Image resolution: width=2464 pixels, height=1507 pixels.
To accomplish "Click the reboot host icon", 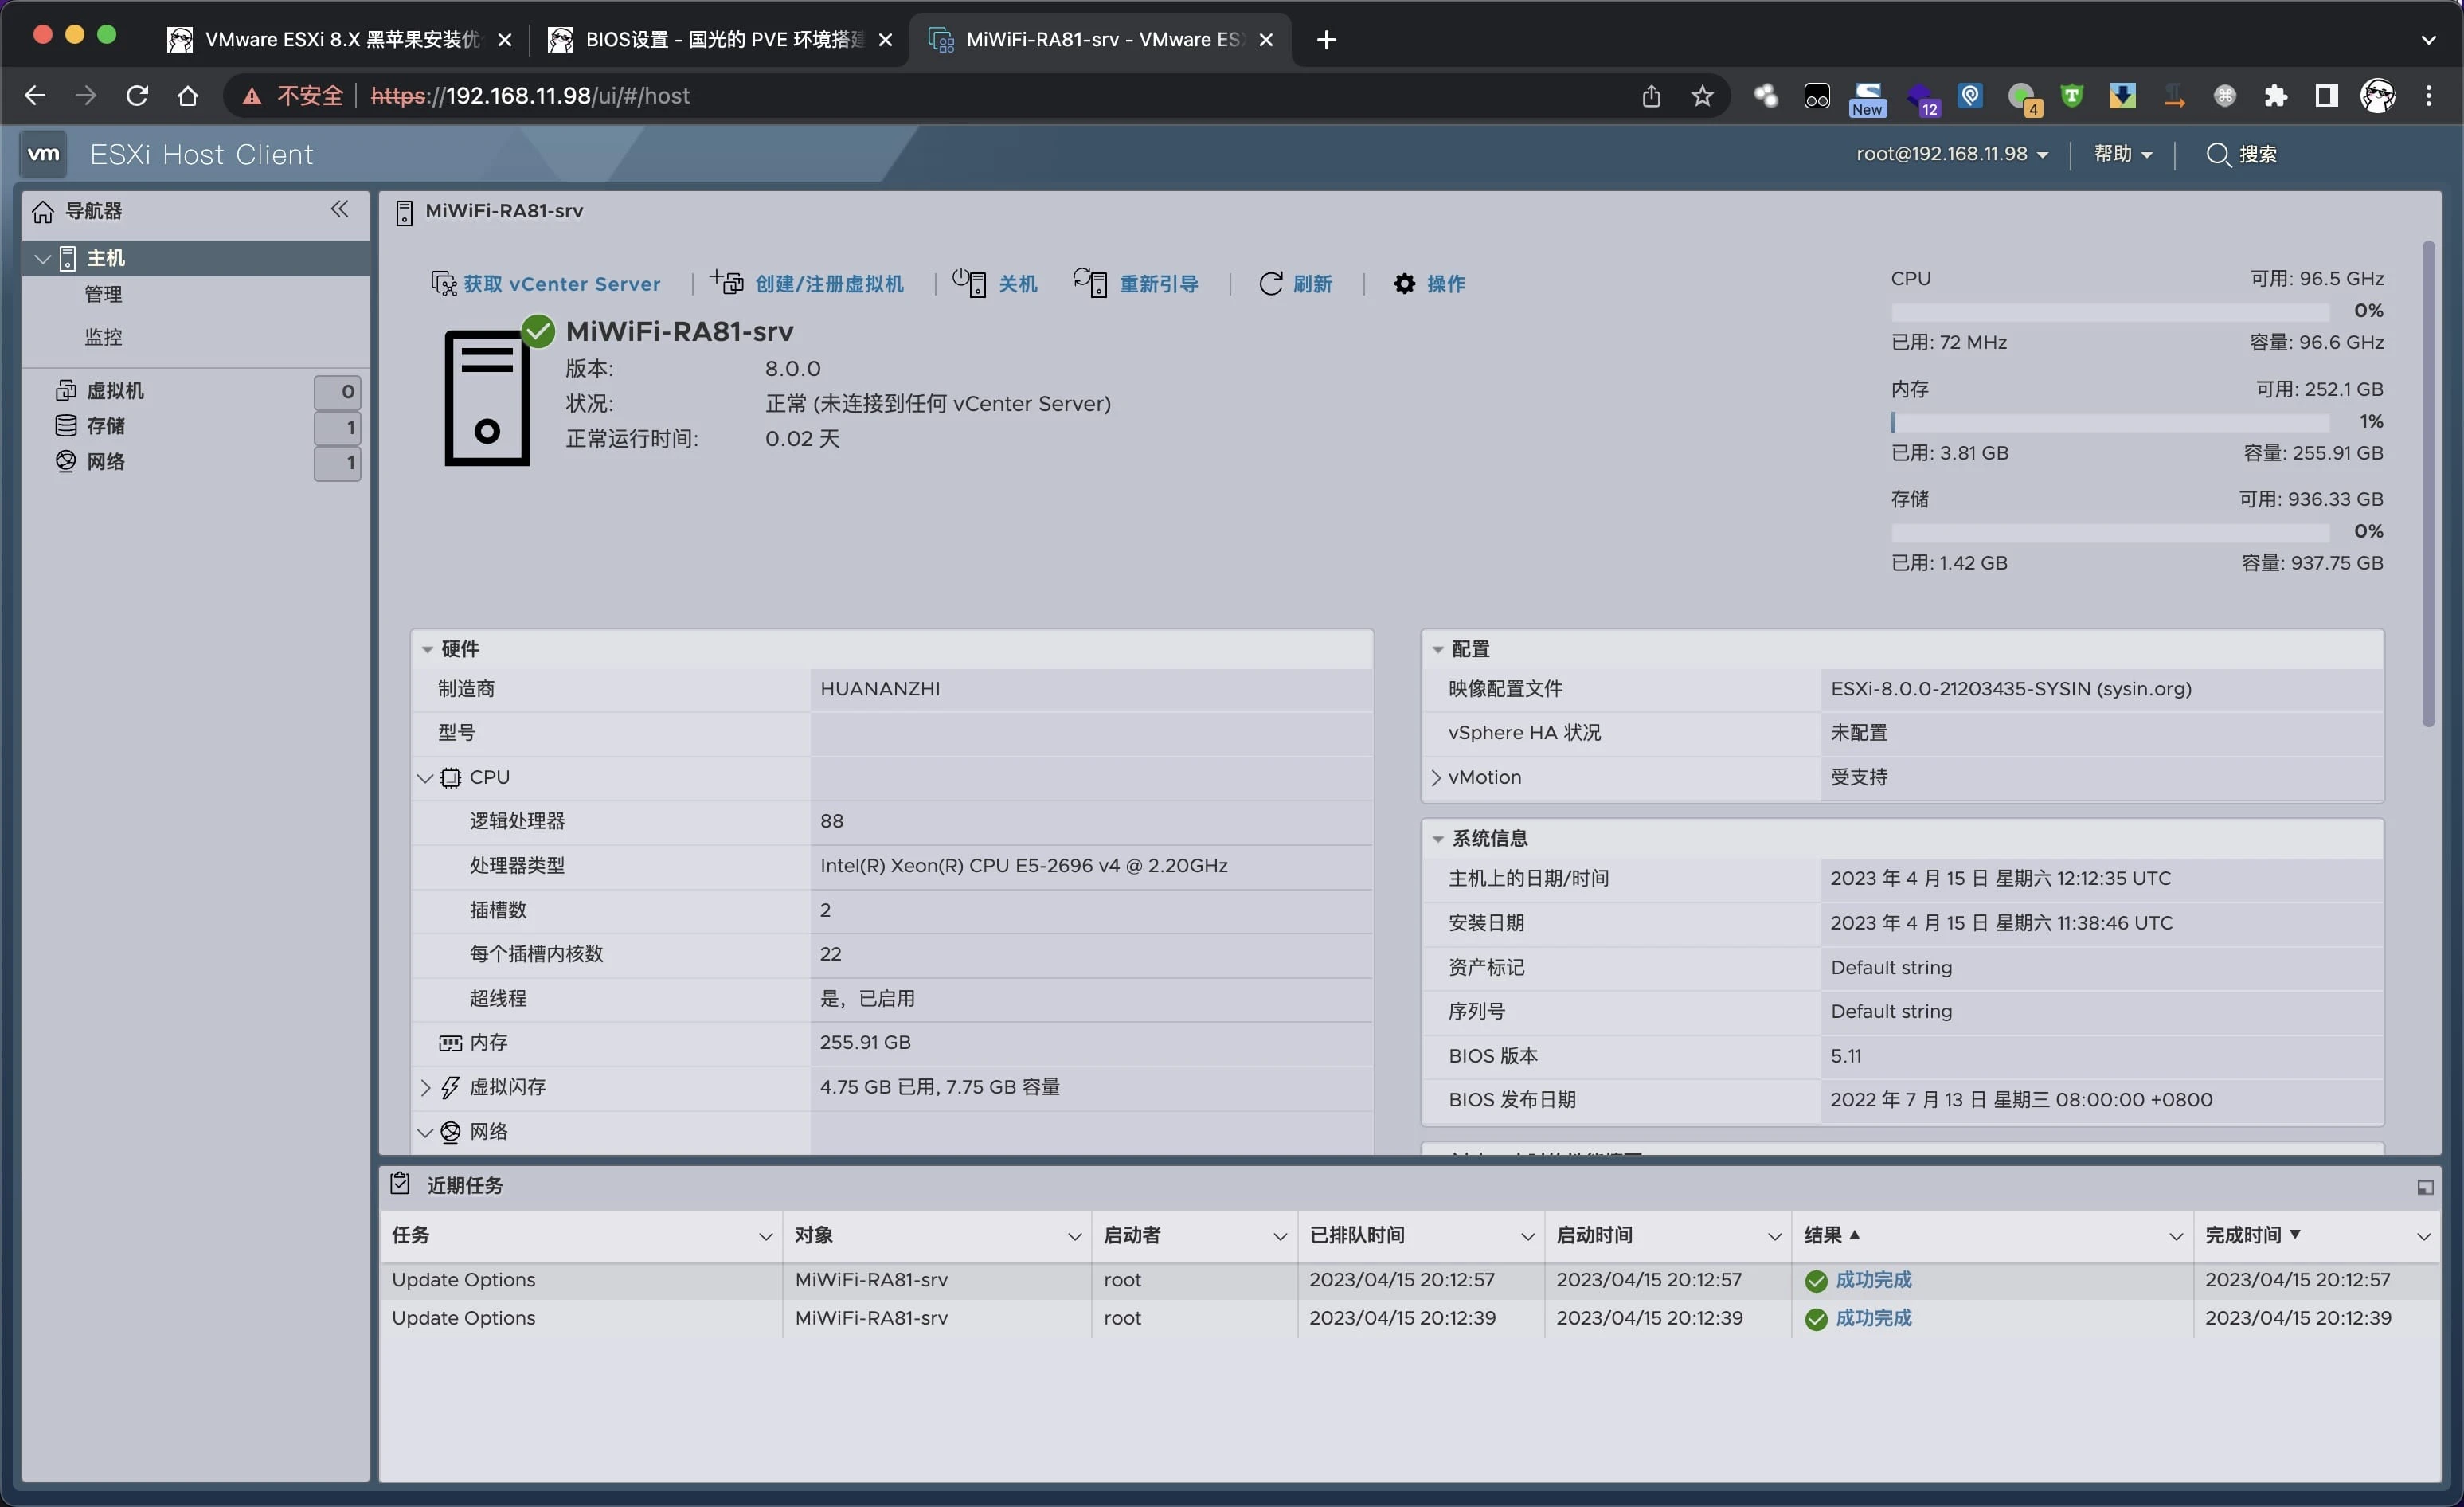I will (x=1090, y=283).
